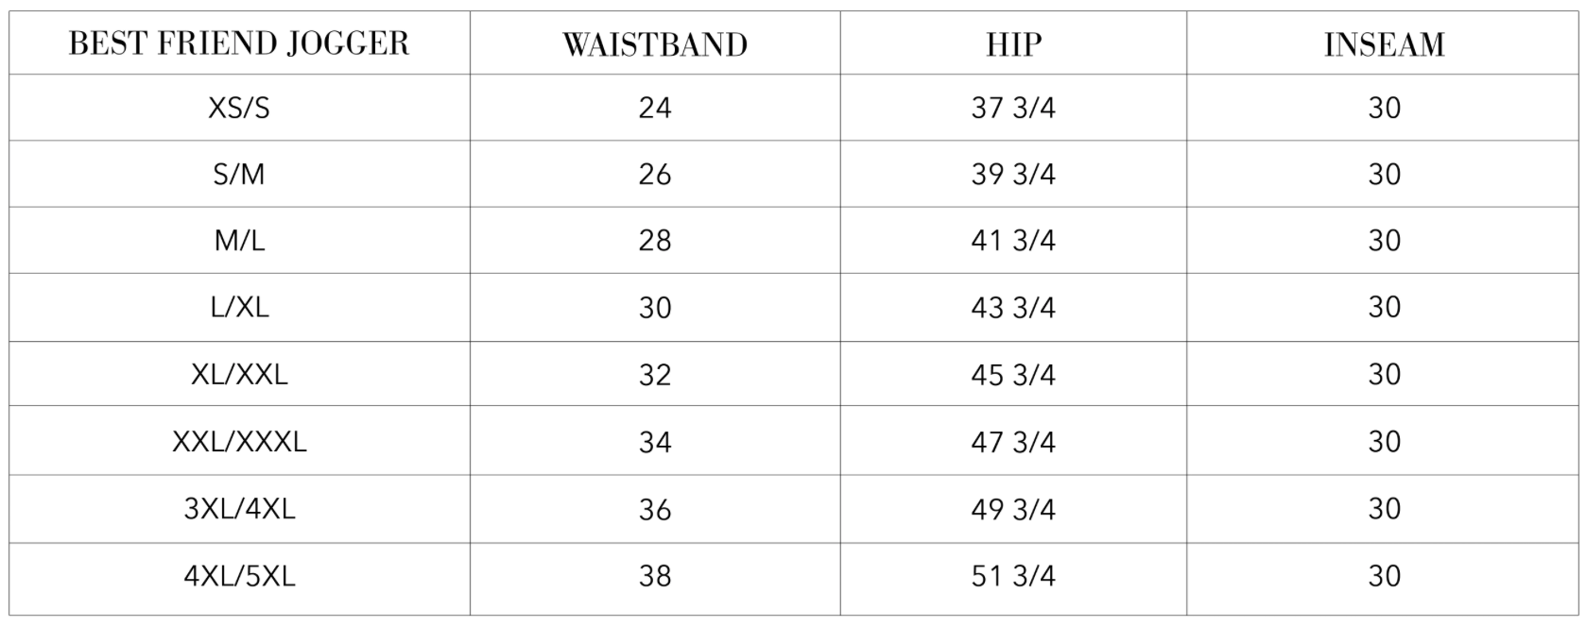
Task: Click hip measurement 37 3/4
Action: pos(1013,108)
